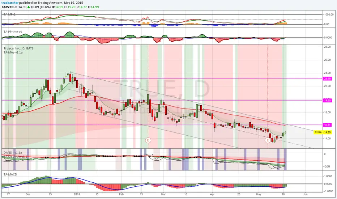Image resolution: width=337 pixels, height=199 pixels.
Task: Click the yellow TRUE 14.99 last price tag
Action: pos(323,132)
